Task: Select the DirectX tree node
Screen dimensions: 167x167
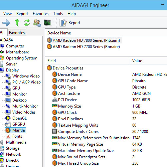Action: 12,160
